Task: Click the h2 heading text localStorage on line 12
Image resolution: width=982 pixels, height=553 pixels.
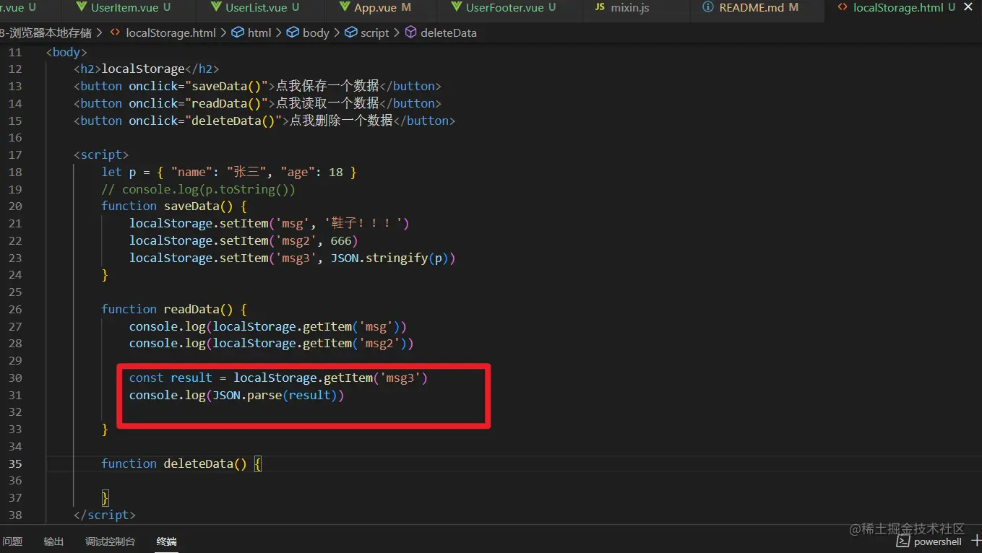Action: click(x=143, y=69)
